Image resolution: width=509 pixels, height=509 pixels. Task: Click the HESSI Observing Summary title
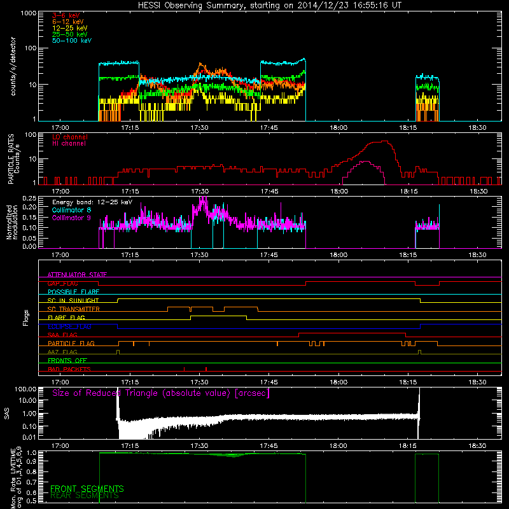[269, 6]
